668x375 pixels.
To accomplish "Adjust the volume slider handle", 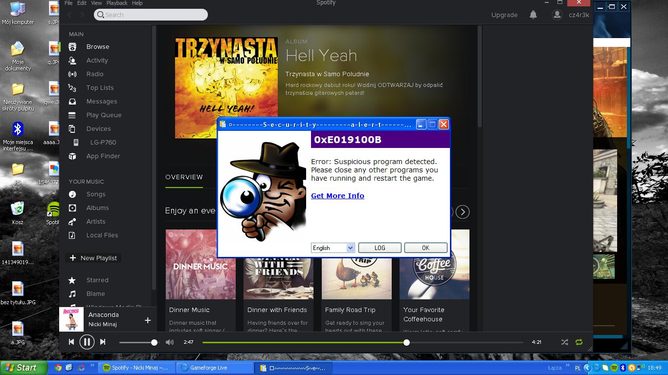I will pyautogui.click(x=155, y=342).
